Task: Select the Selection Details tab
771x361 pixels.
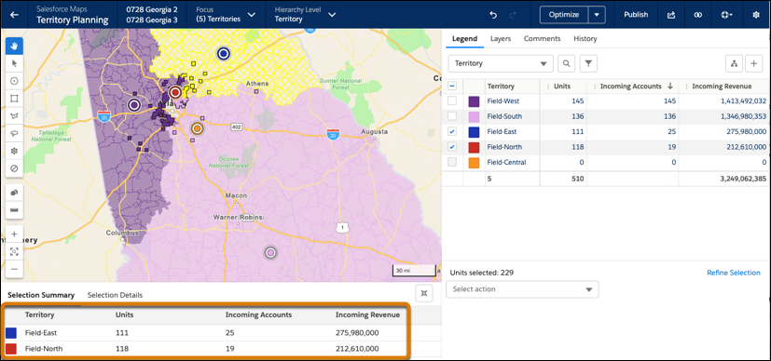Action: tap(115, 295)
